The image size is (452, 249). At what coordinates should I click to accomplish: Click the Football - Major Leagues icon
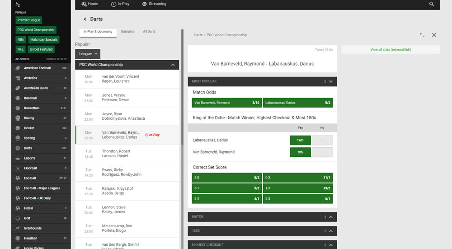click(x=18, y=188)
